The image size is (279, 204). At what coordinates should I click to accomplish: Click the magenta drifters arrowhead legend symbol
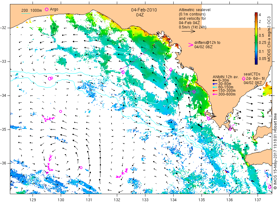191,45
